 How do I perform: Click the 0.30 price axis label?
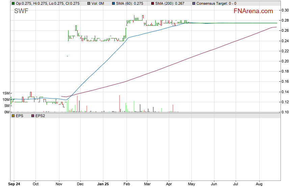point(285,10)
